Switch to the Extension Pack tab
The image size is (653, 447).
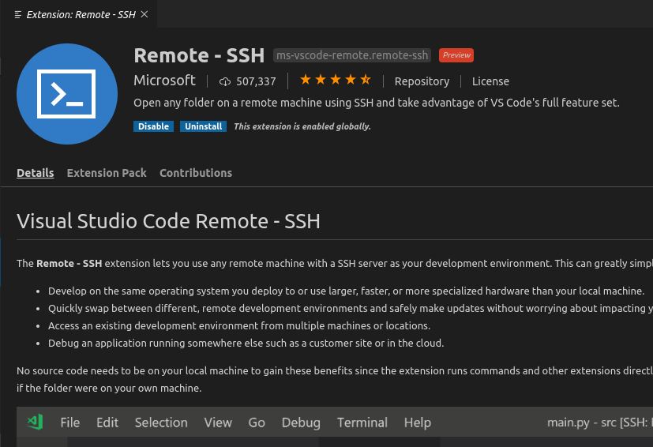[107, 173]
